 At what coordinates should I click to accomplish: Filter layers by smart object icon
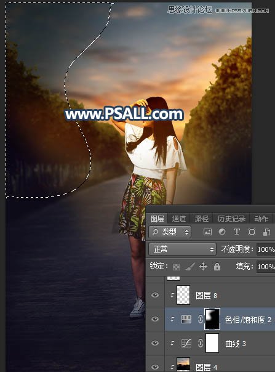267,232
